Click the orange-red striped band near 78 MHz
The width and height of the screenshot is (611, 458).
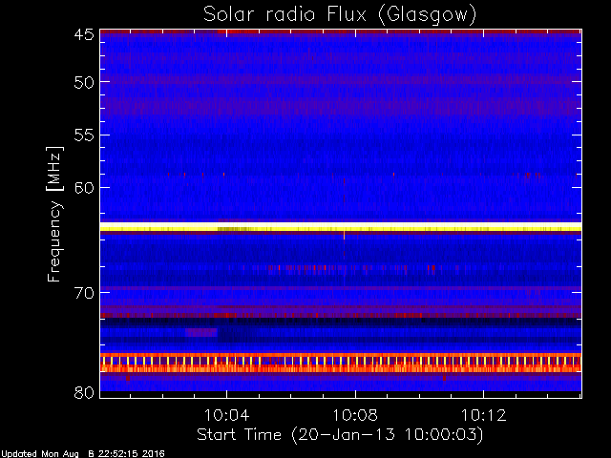pyautogui.click(x=341, y=363)
